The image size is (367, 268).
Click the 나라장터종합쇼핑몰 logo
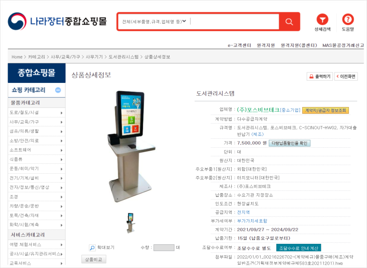tap(57, 21)
